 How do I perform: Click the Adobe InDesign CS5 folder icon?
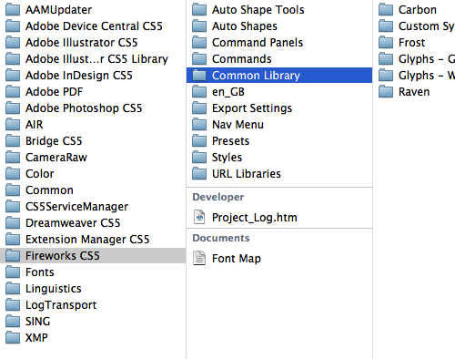pos(13,76)
